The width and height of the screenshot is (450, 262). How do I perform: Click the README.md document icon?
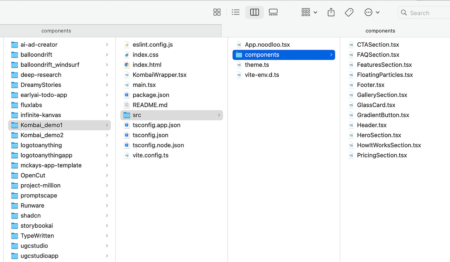[x=126, y=105]
